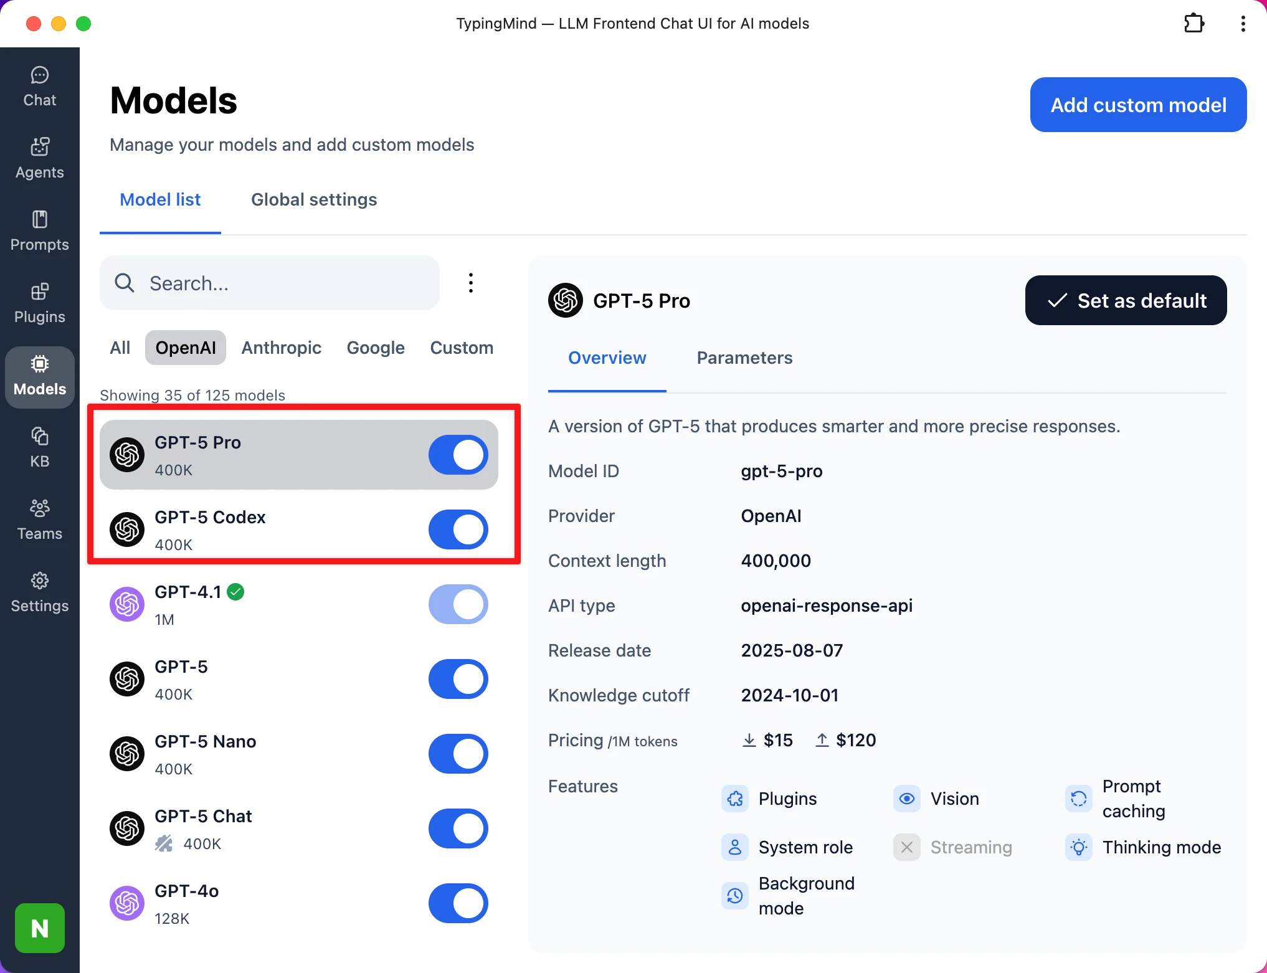The width and height of the screenshot is (1267, 973).
Task: Click the search magnifier icon
Action: coord(125,283)
